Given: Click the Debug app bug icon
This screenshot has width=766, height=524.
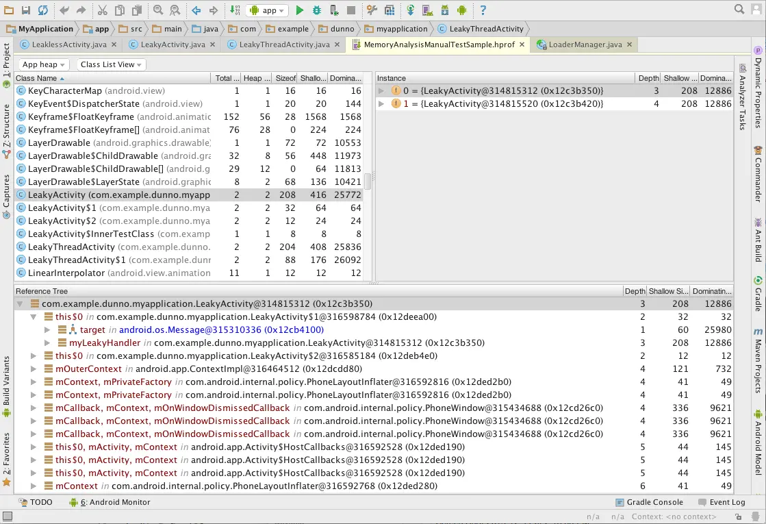Looking at the screenshot, I should (317, 10).
